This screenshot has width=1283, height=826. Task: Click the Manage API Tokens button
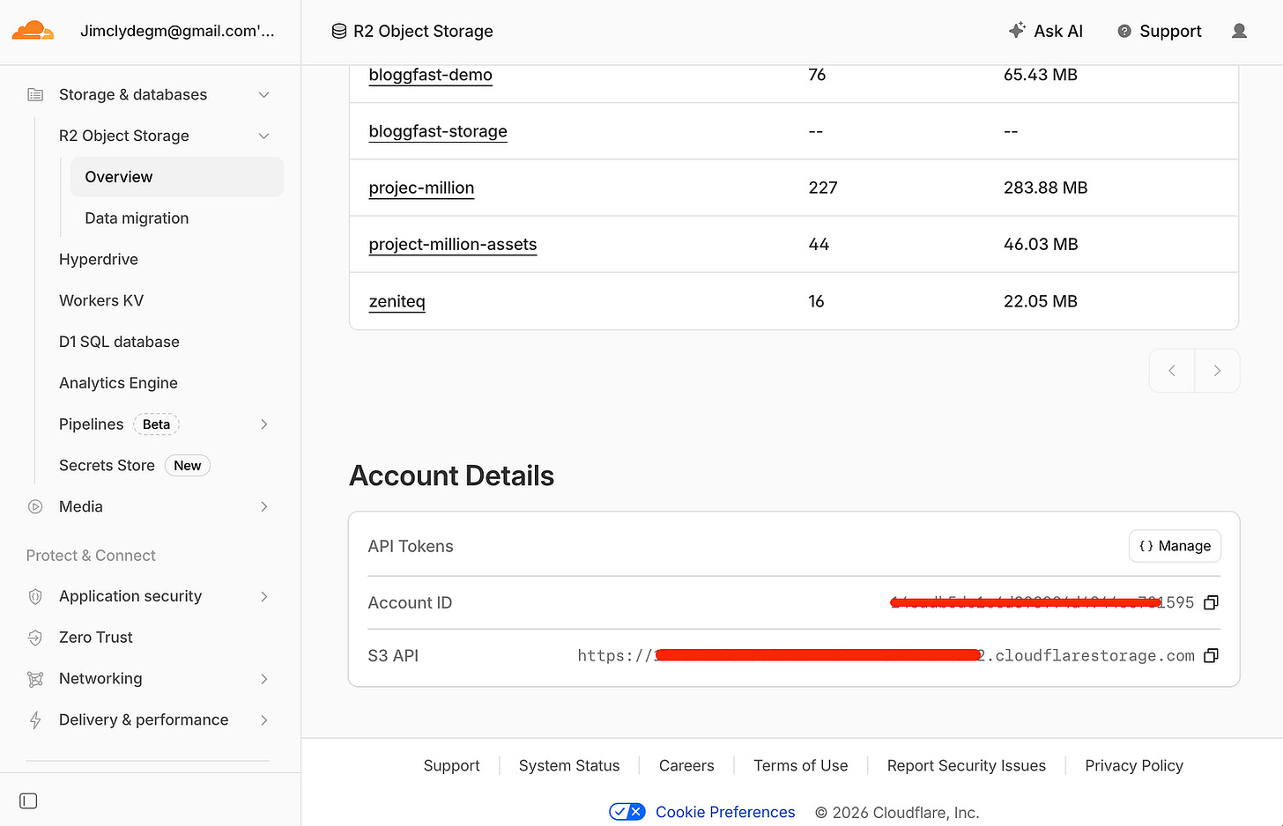coord(1175,546)
